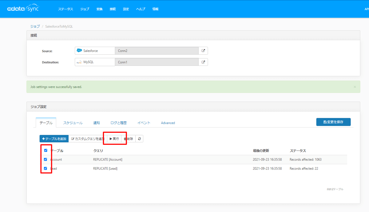The image size is (369, 212).
Task: Open MySQL destination connection external link icon
Action: pyautogui.click(x=203, y=62)
